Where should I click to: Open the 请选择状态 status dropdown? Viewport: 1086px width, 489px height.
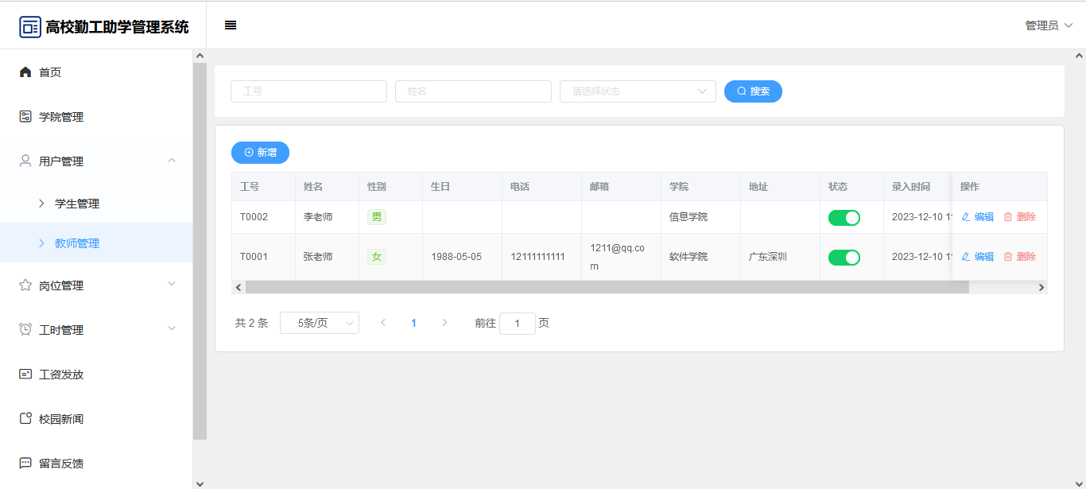coord(638,91)
